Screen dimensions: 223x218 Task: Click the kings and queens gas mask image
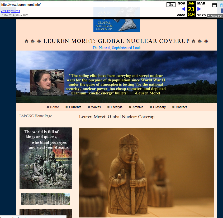46,158
